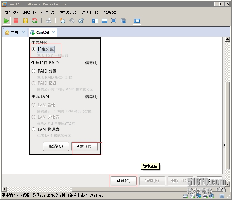Image resolution: width=232 pixels, height=200 pixels.
Task: Open the 虚拟机(M) menu
Action: (68, 13)
